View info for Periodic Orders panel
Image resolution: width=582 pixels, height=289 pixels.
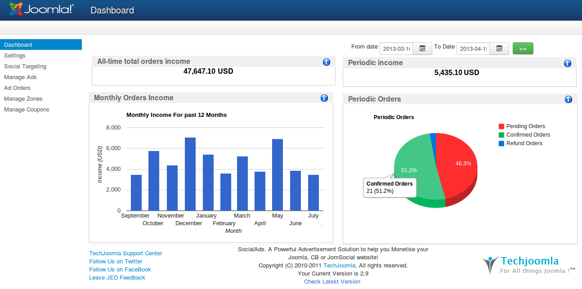(568, 98)
